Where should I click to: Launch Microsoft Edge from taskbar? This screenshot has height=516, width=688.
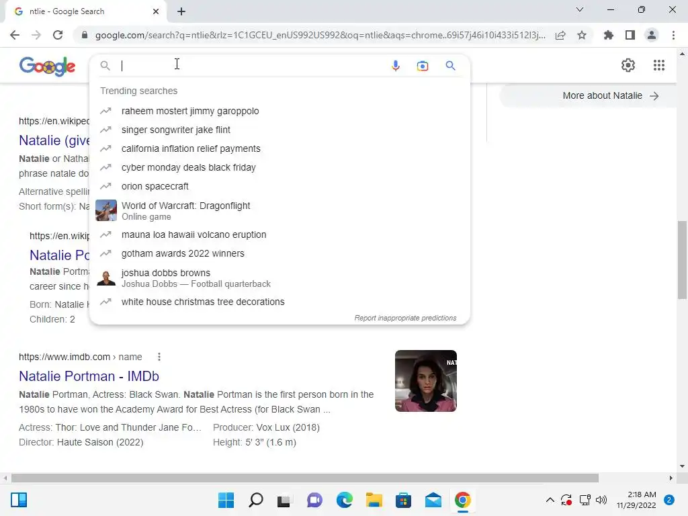(x=345, y=500)
